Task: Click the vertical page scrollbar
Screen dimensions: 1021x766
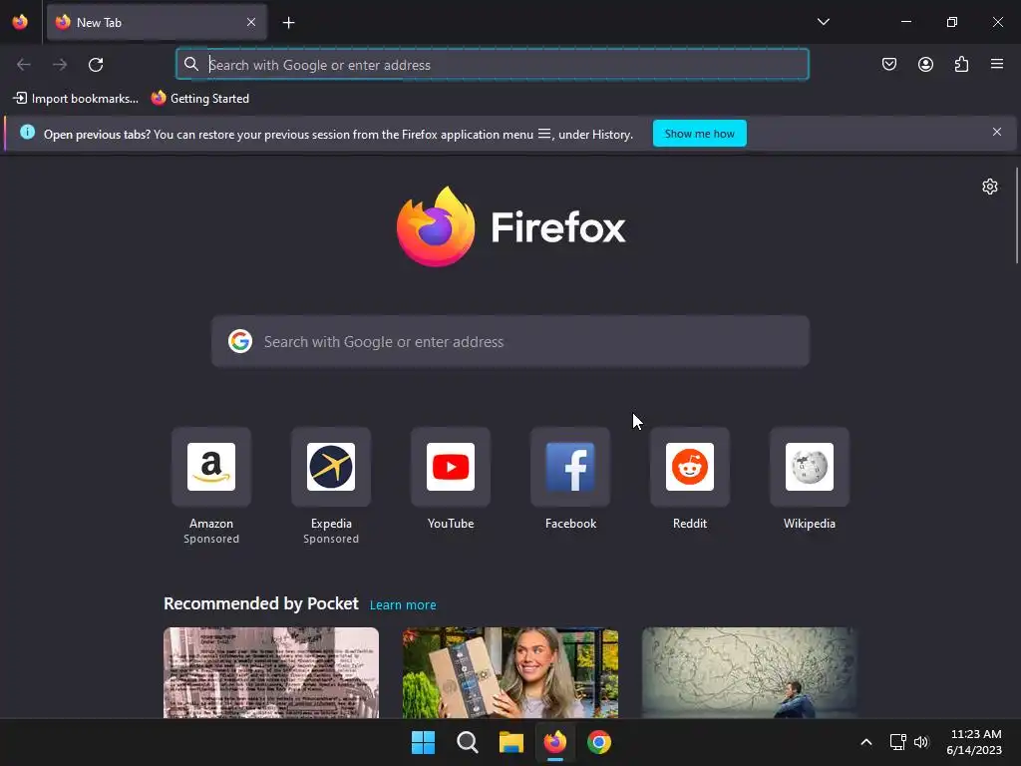Action: pyautogui.click(x=1017, y=215)
